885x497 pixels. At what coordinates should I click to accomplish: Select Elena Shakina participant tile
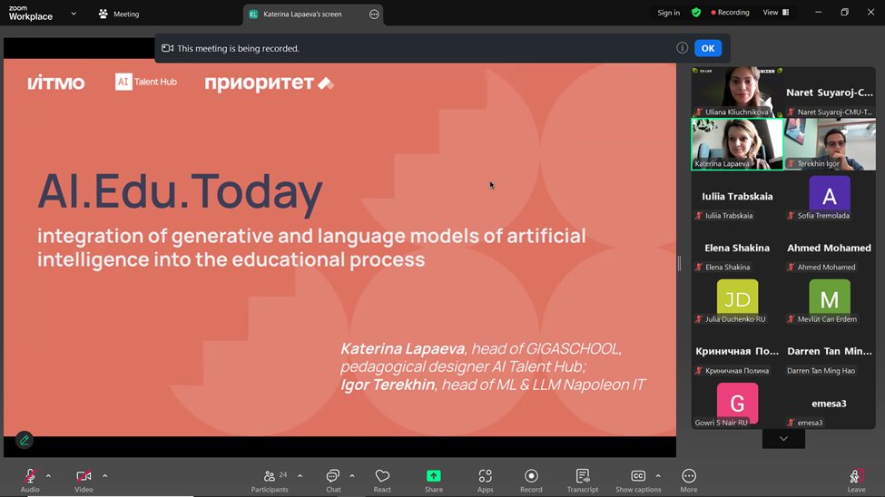(737, 248)
